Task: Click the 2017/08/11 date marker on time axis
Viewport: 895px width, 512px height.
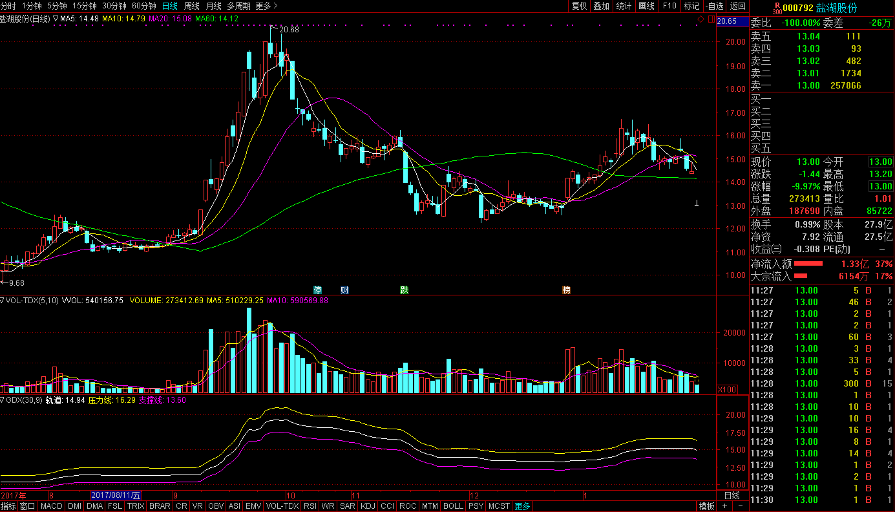Action: (x=116, y=495)
